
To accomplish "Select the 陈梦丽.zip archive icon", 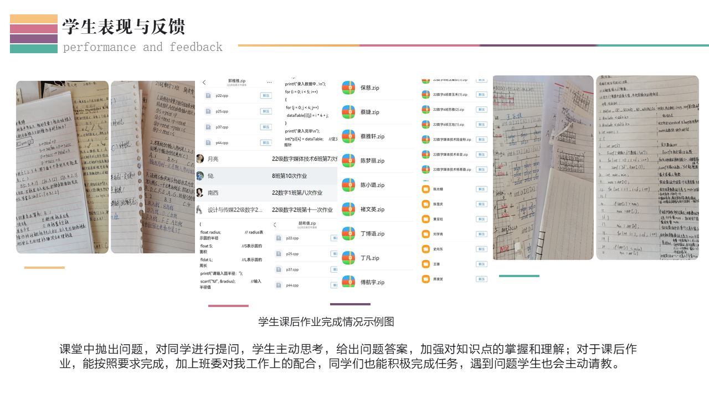I will point(348,161).
